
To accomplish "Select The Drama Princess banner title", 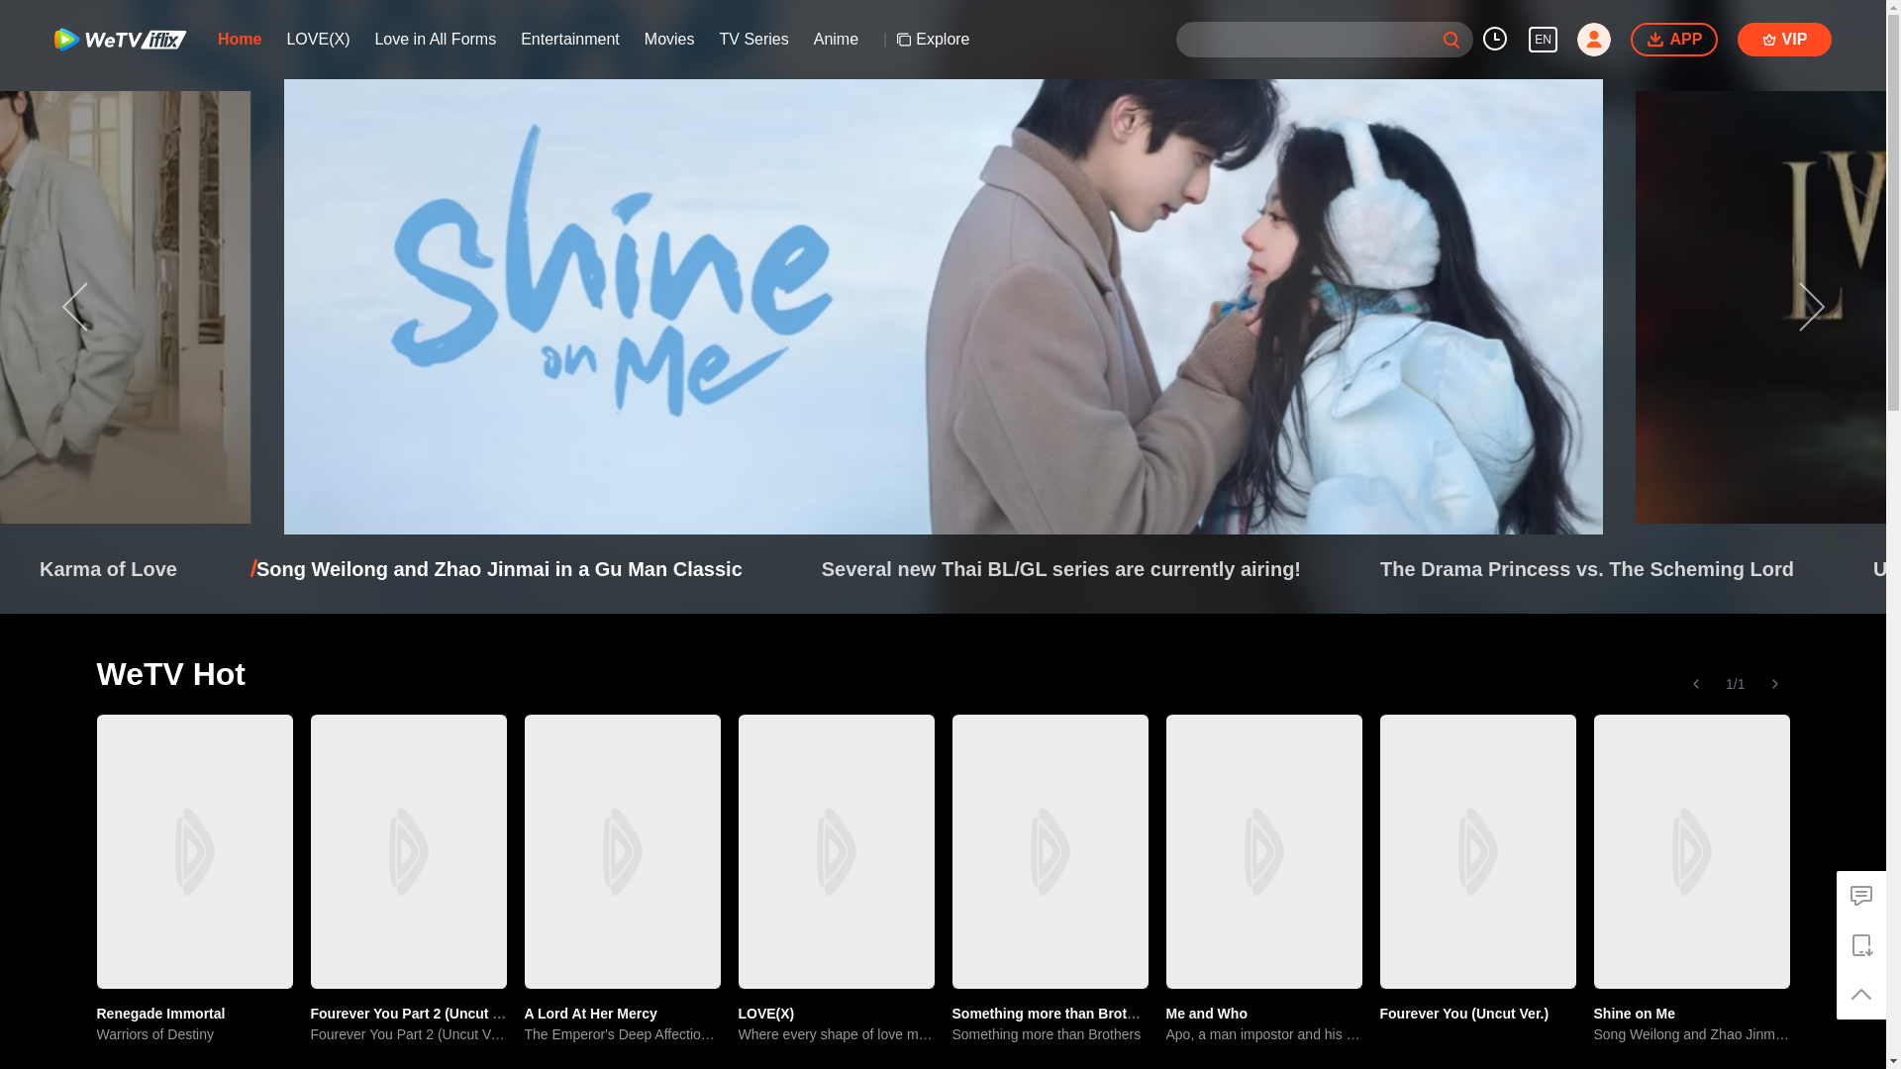I will point(1586,569).
